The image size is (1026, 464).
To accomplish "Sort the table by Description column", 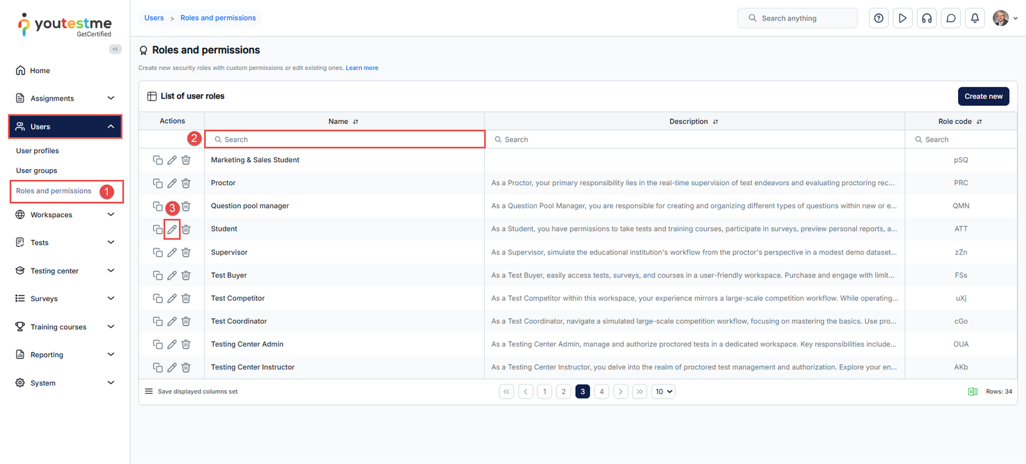I will point(716,122).
